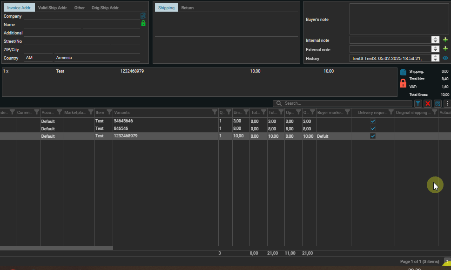Clear filters with the red X button
Viewport: 451px width, 270px height.
(x=428, y=103)
